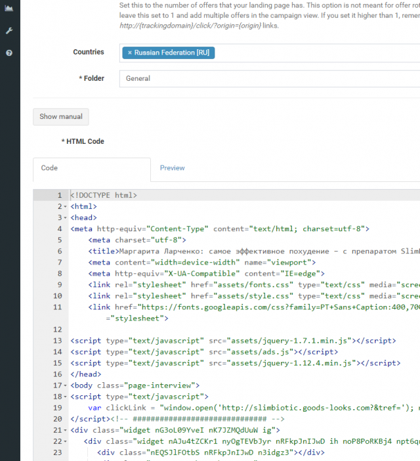Click line number 12 in the gutter

[58, 329]
